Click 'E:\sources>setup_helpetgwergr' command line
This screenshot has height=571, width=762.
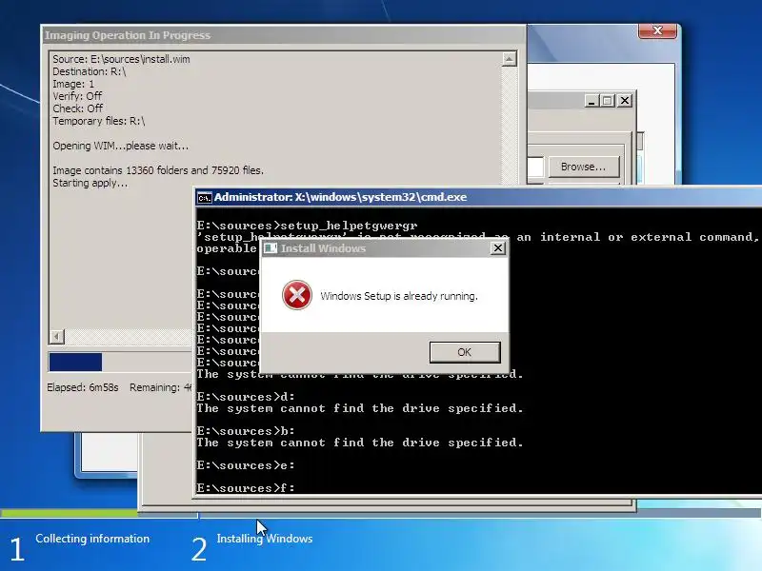(x=307, y=226)
